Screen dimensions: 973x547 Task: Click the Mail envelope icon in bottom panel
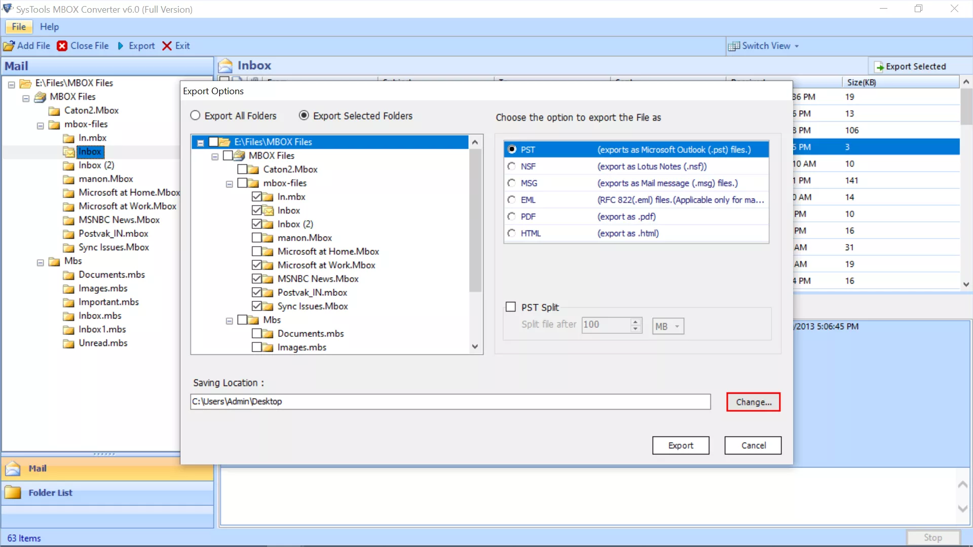tap(13, 468)
